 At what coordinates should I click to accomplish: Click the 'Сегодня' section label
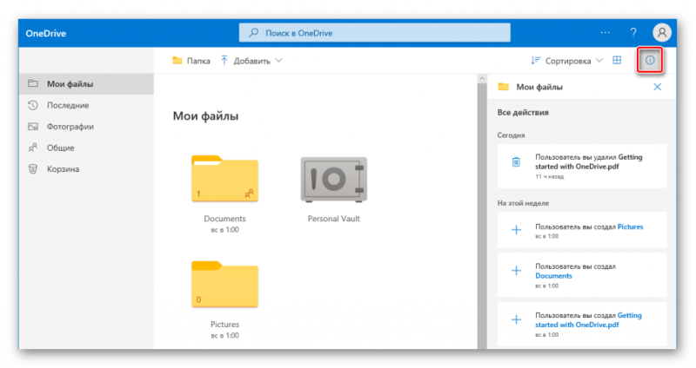point(511,135)
